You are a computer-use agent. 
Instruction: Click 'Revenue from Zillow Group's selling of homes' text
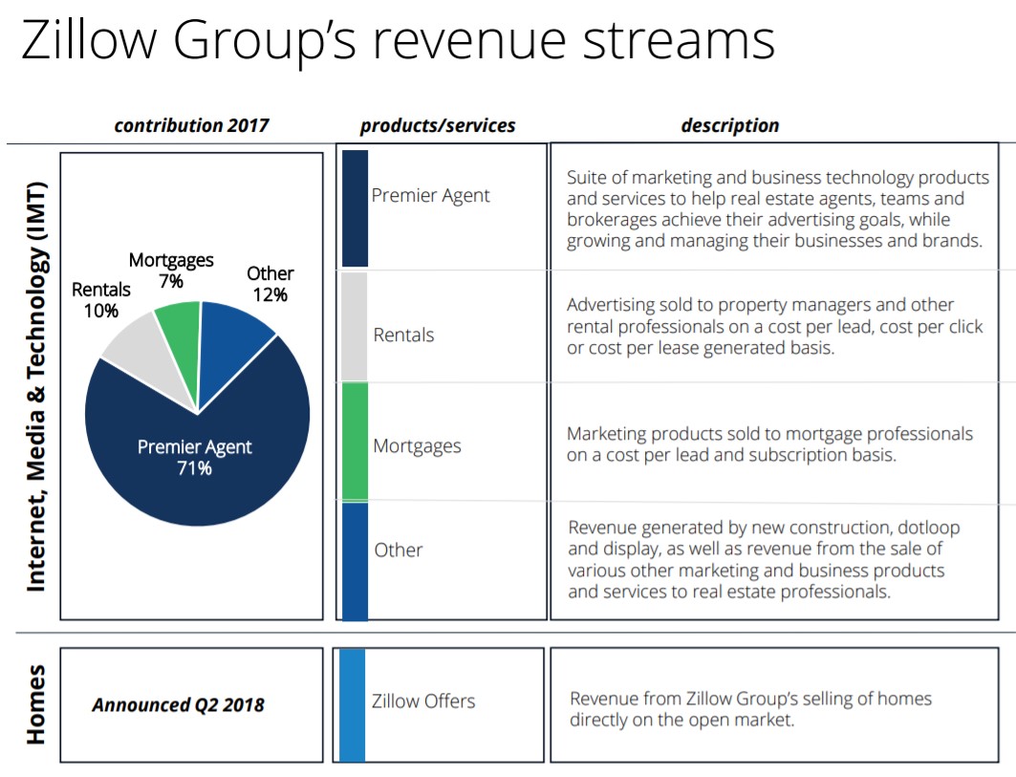click(750, 709)
